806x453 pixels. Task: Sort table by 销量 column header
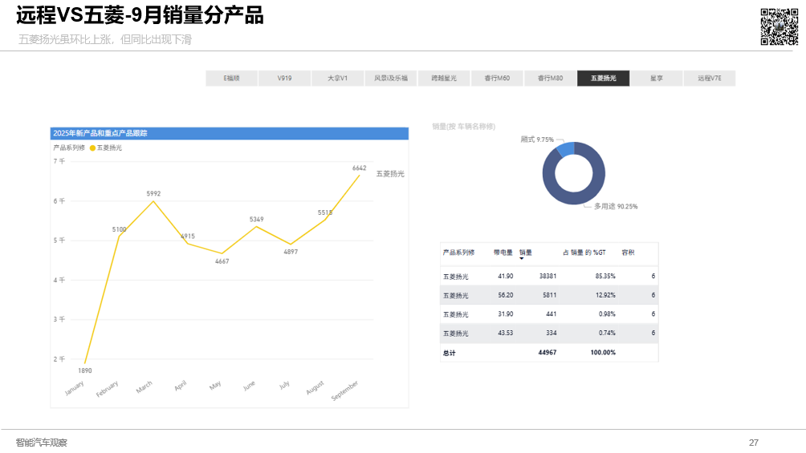click(x=525, y=253)
